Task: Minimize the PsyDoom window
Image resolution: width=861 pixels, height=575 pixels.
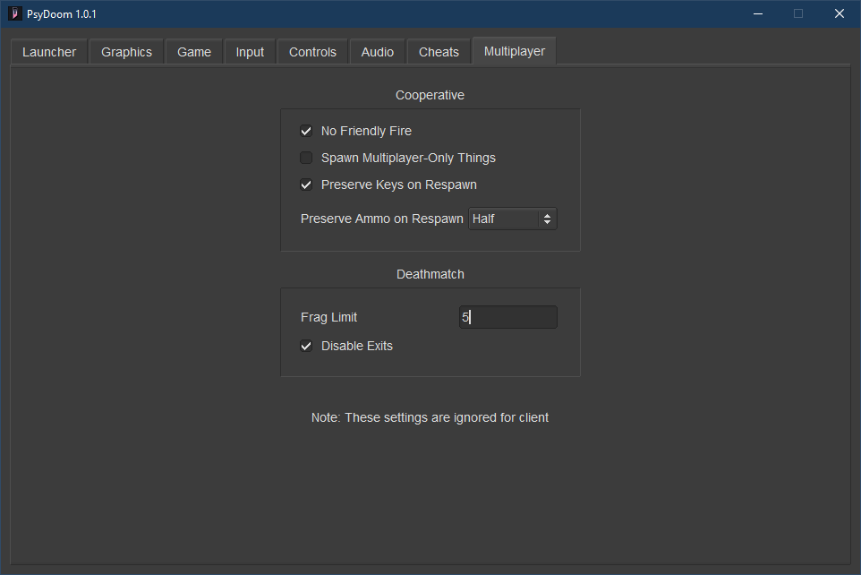Action: click(758, 13)
